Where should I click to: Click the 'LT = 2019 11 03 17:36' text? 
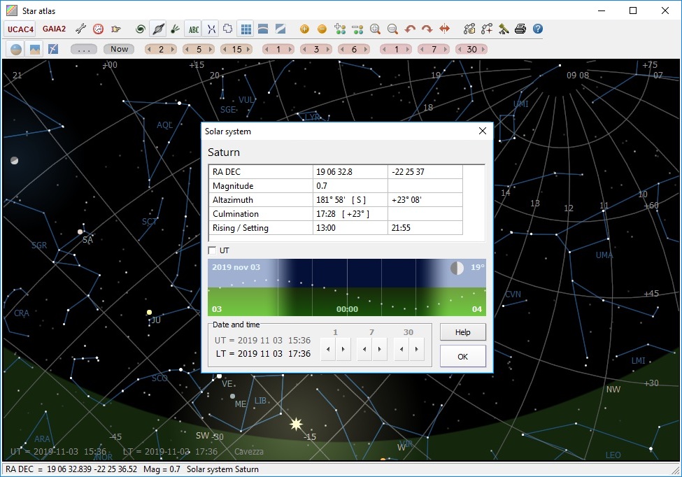[263, 353]
